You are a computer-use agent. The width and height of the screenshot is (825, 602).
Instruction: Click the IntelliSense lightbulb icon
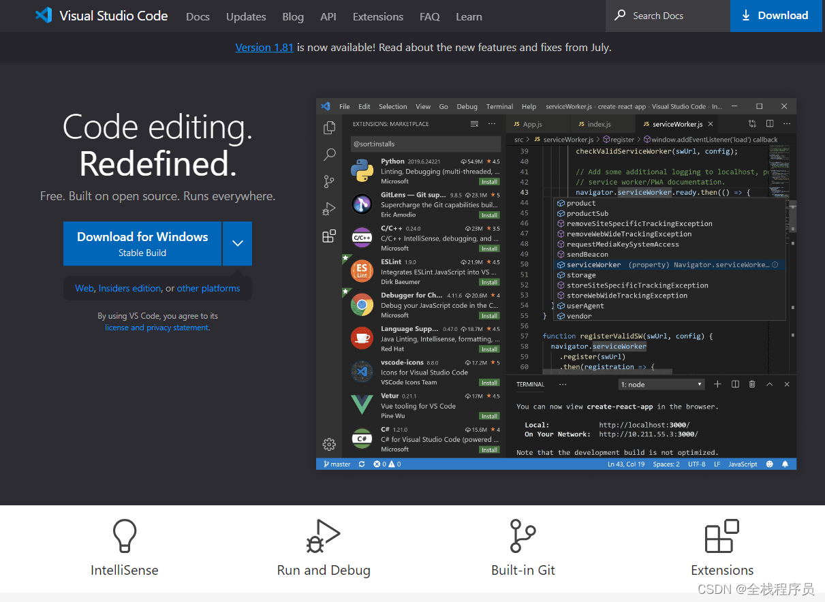click(x=125, y=536)
